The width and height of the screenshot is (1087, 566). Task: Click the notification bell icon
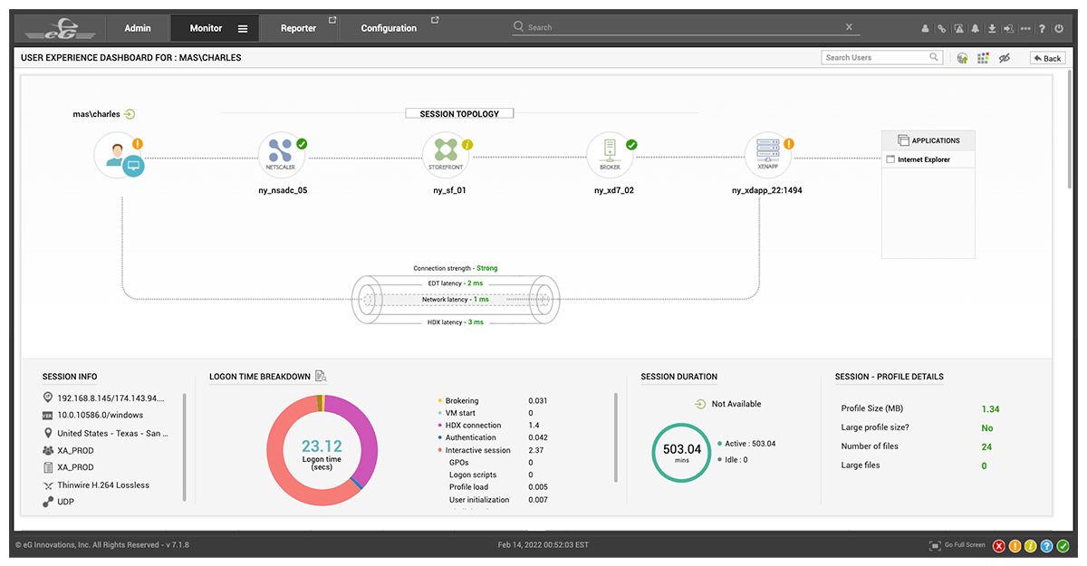click(976, 28)
